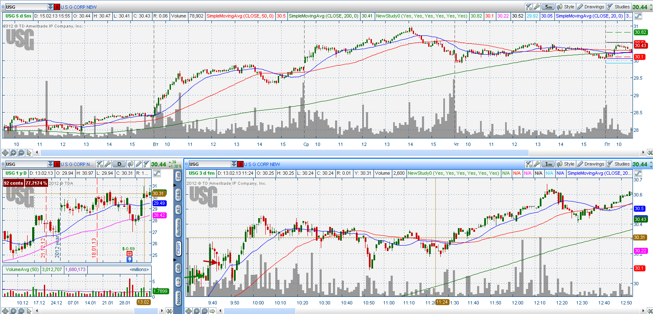The height and width of the screenshot is (314, 653).
Task: Click the corporate event marker on daily chart
Action: tap(129, 259)
